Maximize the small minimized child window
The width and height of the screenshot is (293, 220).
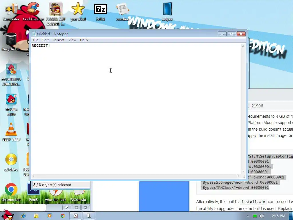pyautogui.click(x=76, y=207)
